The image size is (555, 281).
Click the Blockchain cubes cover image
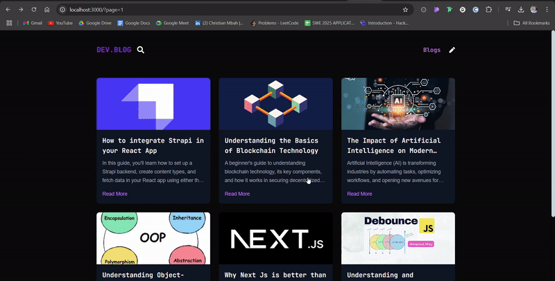coord(275,104)
